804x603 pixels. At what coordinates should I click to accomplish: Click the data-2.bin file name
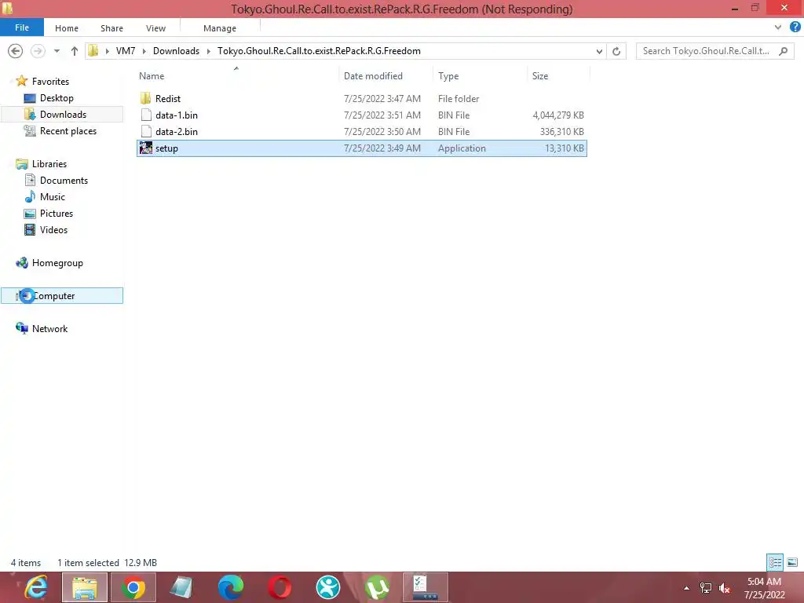177,131
